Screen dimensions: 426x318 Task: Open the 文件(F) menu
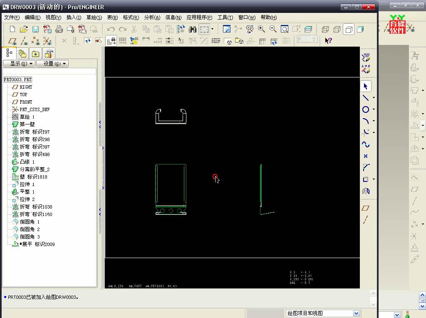pos(12,17)
